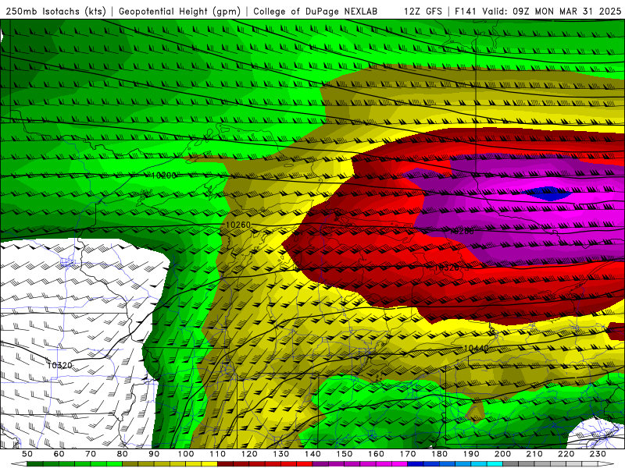Click the 80 value on the color scale
The width and height of the screenshot is (625, 468).
(x=122, y=454)
